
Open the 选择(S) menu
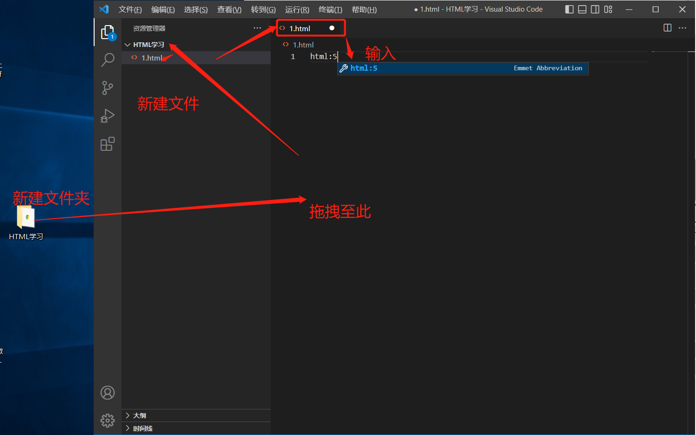pyautogui.click(x=196, y=9)
